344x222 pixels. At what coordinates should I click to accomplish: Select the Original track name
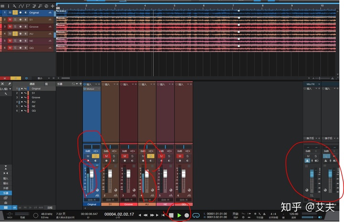pyautogui.click(x=34, y=13)
